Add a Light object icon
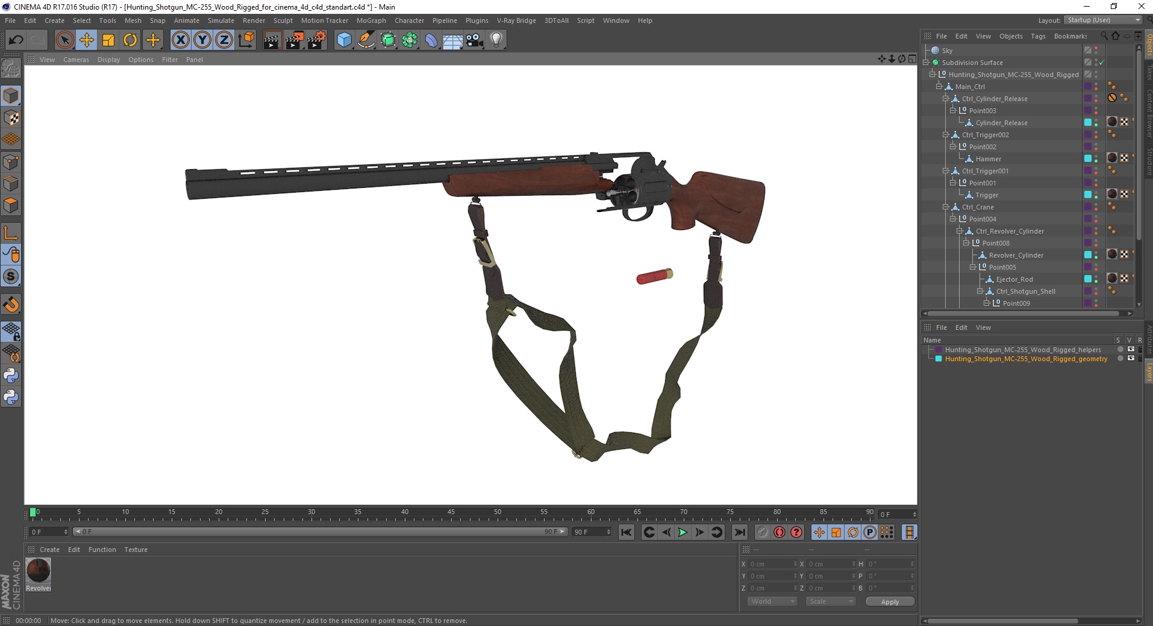Viewport: 1153px width, 626px height. pos(496,40)
